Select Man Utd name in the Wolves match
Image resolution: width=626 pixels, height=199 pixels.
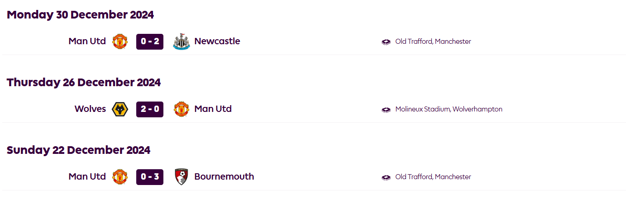point(213,109)
